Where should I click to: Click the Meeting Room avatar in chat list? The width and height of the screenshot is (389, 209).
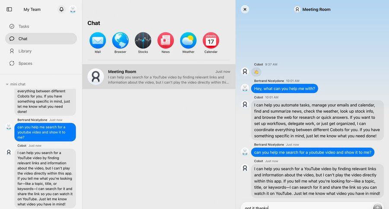coord(96,76)
